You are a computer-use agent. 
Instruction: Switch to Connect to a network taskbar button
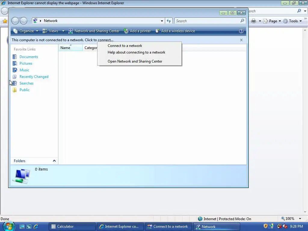(168, 226)
